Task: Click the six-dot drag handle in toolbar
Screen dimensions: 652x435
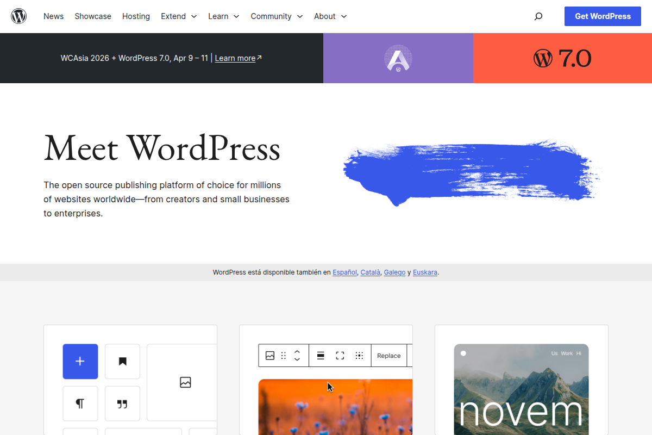Action: [284, 356]
